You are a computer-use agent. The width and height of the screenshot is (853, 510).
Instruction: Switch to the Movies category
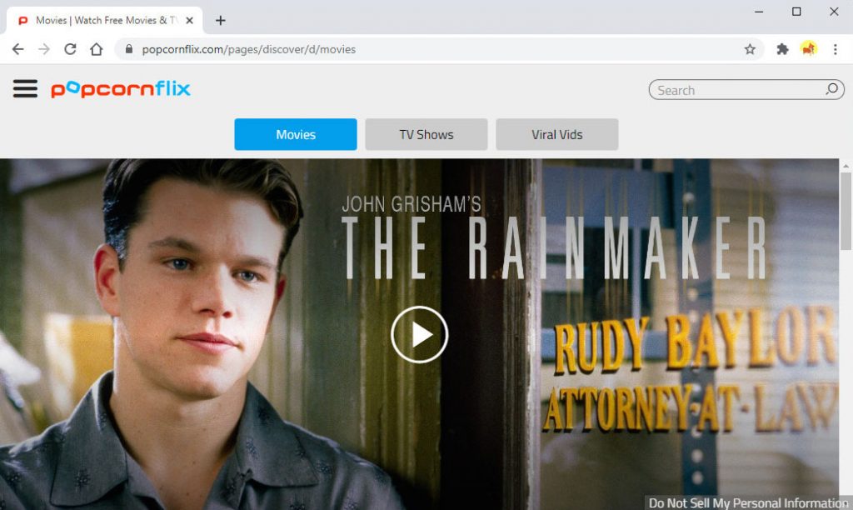(296, 134)
